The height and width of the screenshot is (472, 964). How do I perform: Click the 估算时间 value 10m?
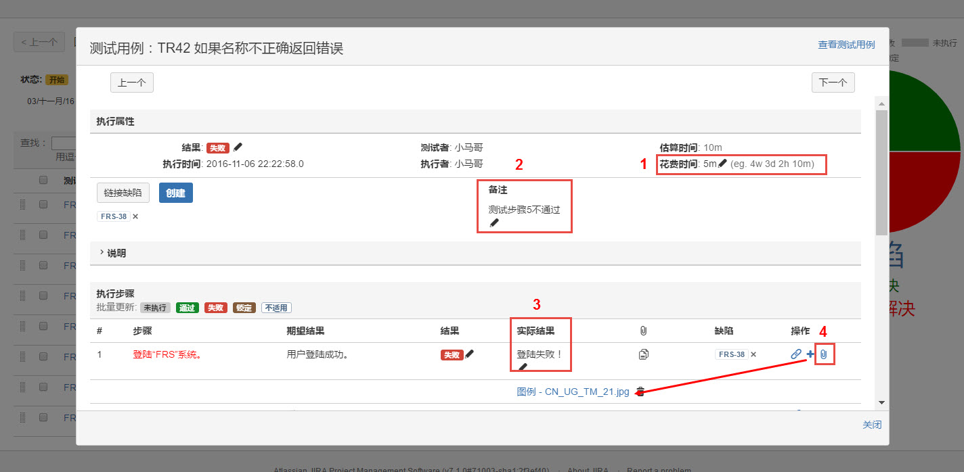712,147
